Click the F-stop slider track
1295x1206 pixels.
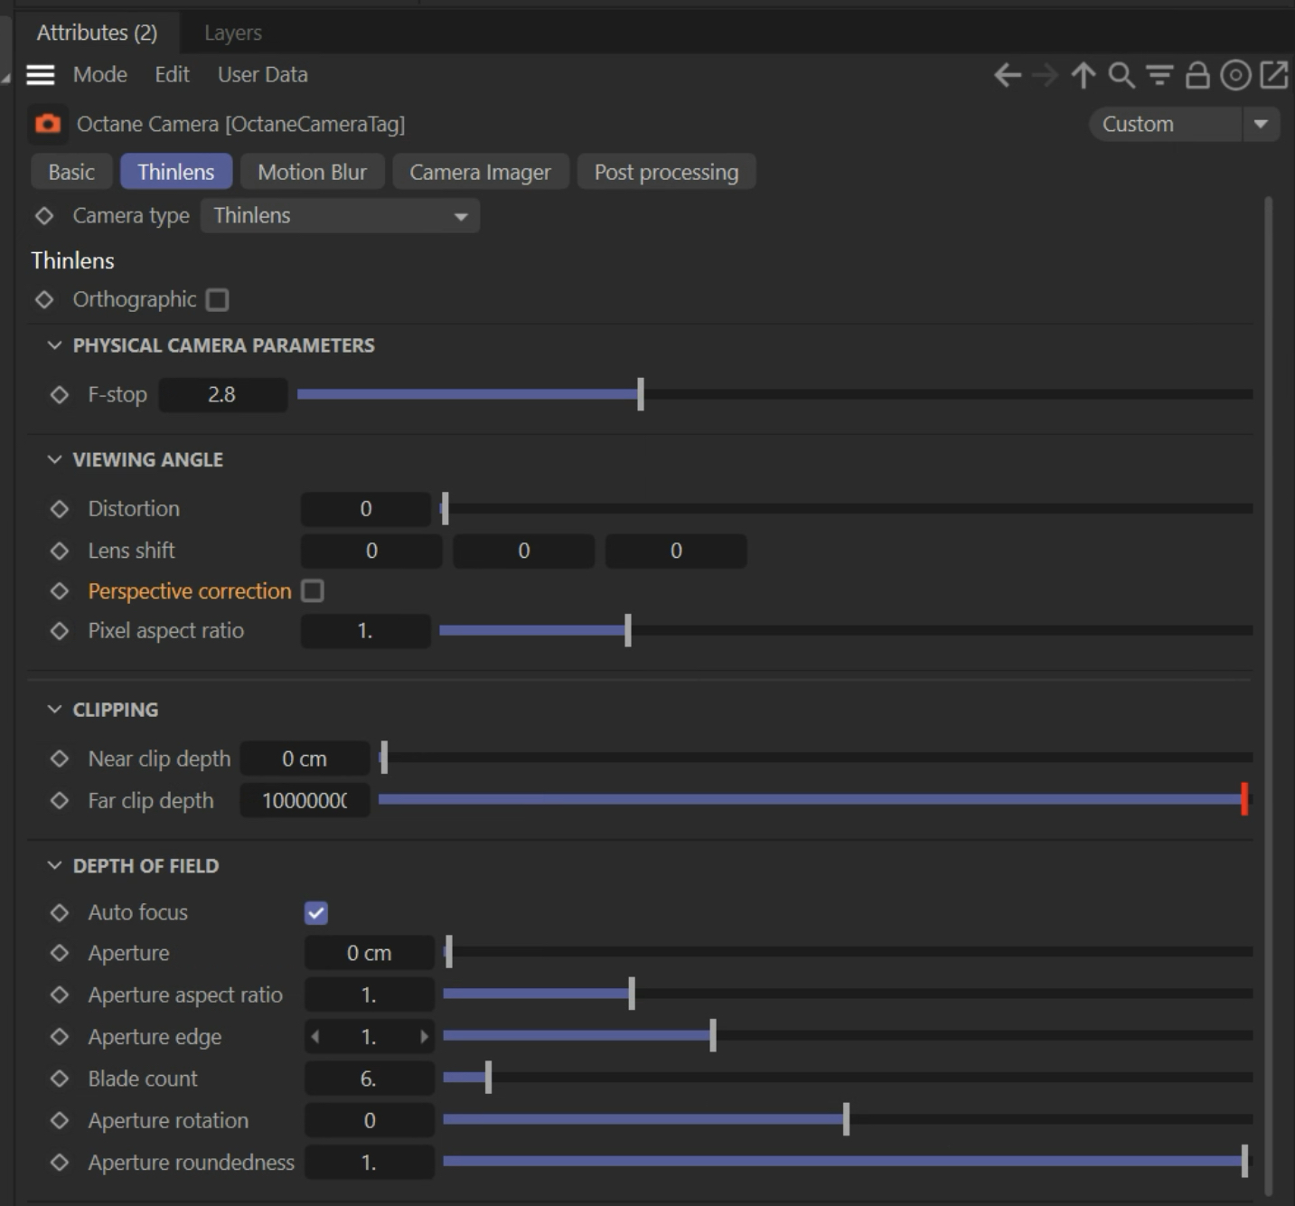pos(774,395)
